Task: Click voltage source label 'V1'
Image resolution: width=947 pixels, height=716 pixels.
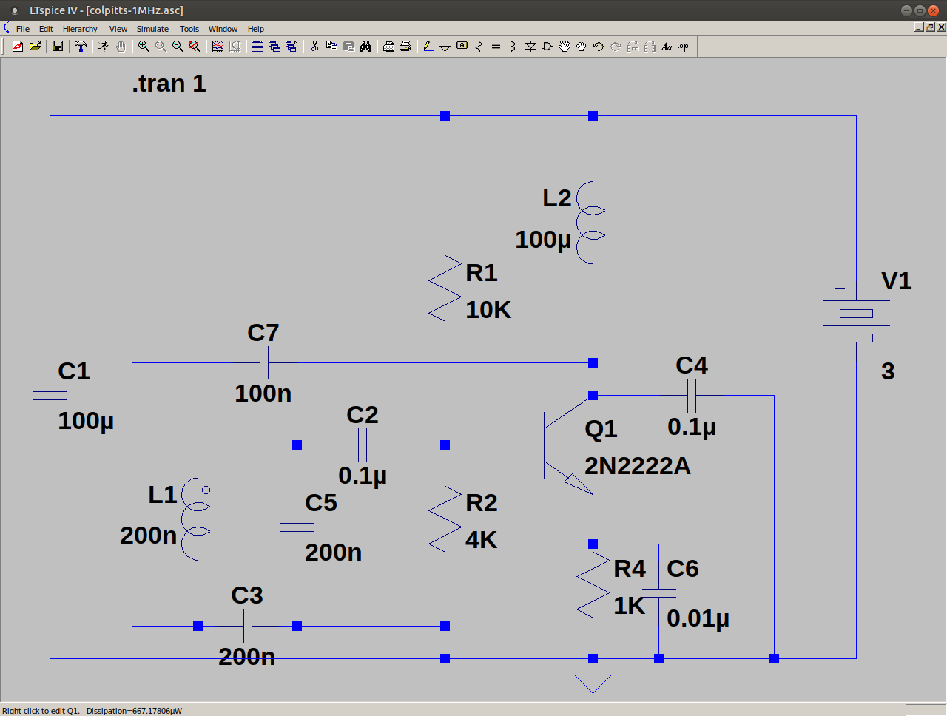Action: [x=897, y=281]
